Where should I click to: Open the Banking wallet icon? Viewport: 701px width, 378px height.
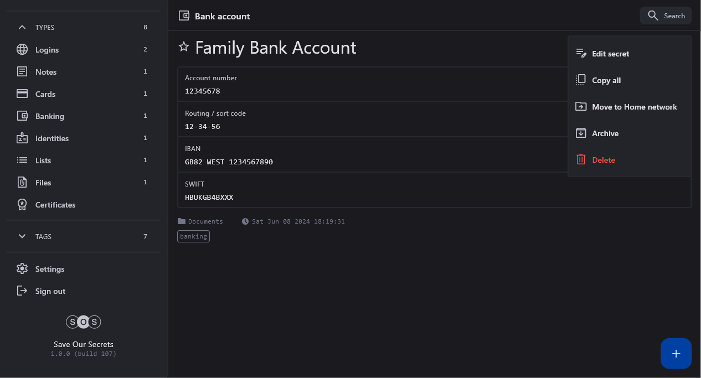point(22,116)
